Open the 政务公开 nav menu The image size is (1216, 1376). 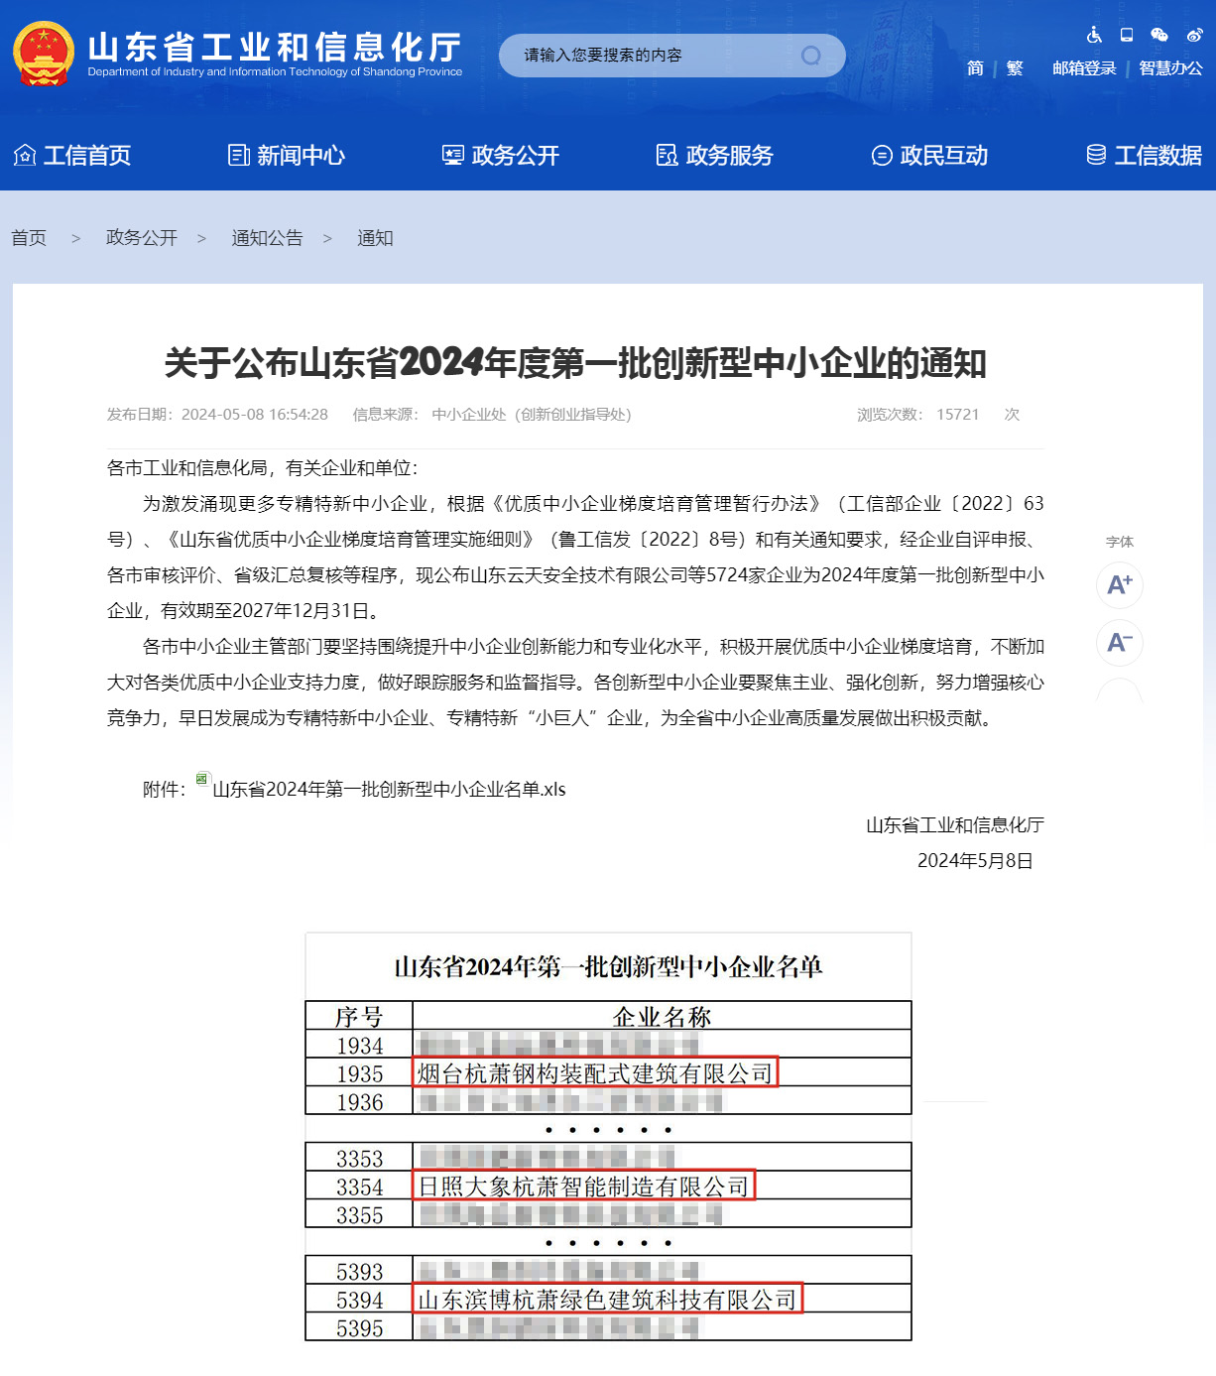pyautogui.click(x=501, y=156)
